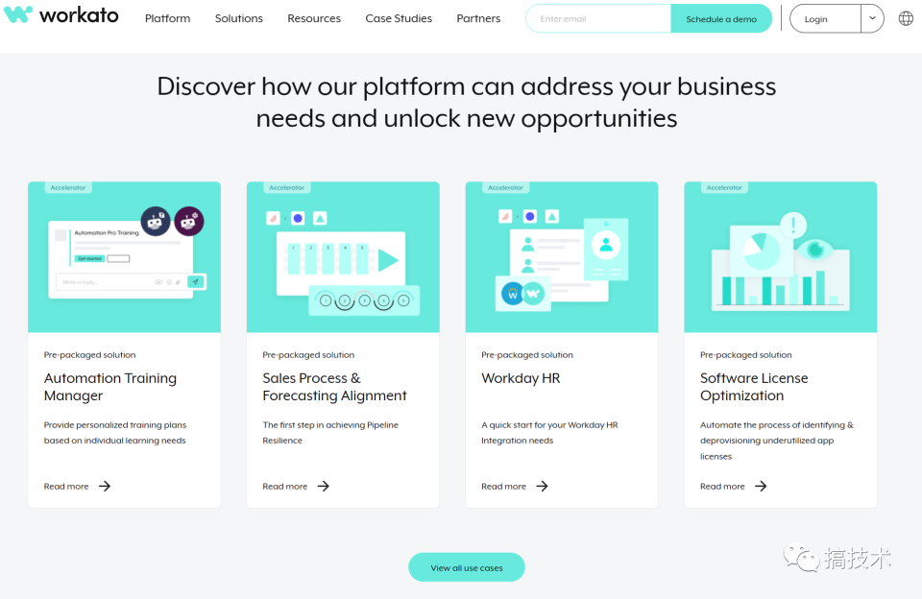Open the Resources menu
922x599 pixels.
[314, 18]
